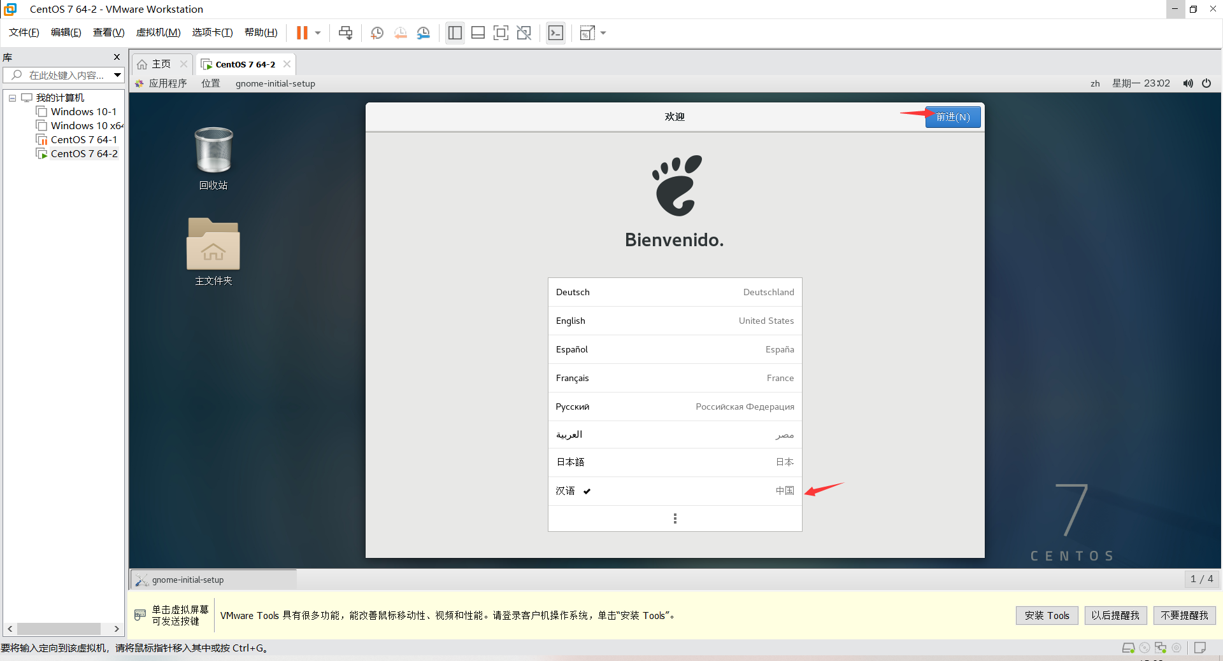Close the 主页 tab
The height and width of the screenshot is (661, 1223).
click(183, 64)
